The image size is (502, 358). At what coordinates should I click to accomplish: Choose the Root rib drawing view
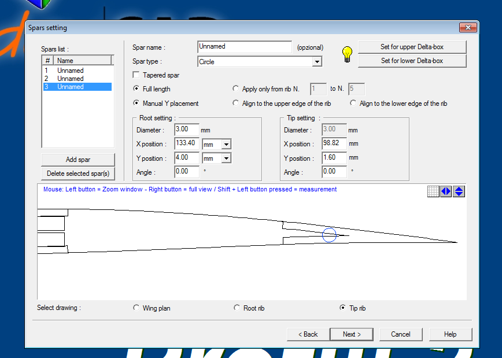click(237, 308)
